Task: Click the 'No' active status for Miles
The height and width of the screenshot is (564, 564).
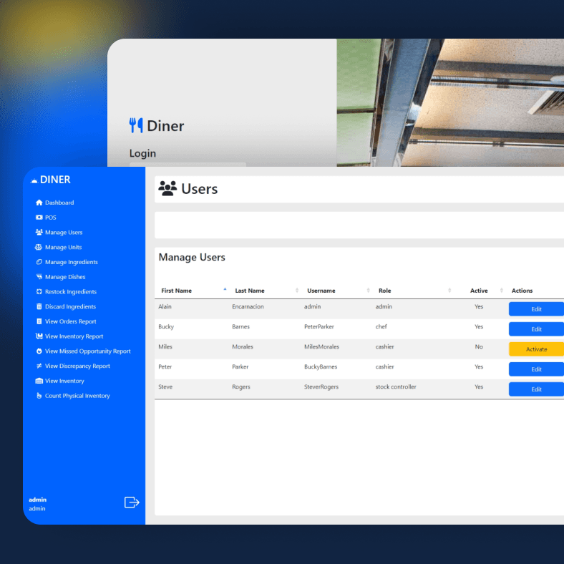Action: click(479, 346)
